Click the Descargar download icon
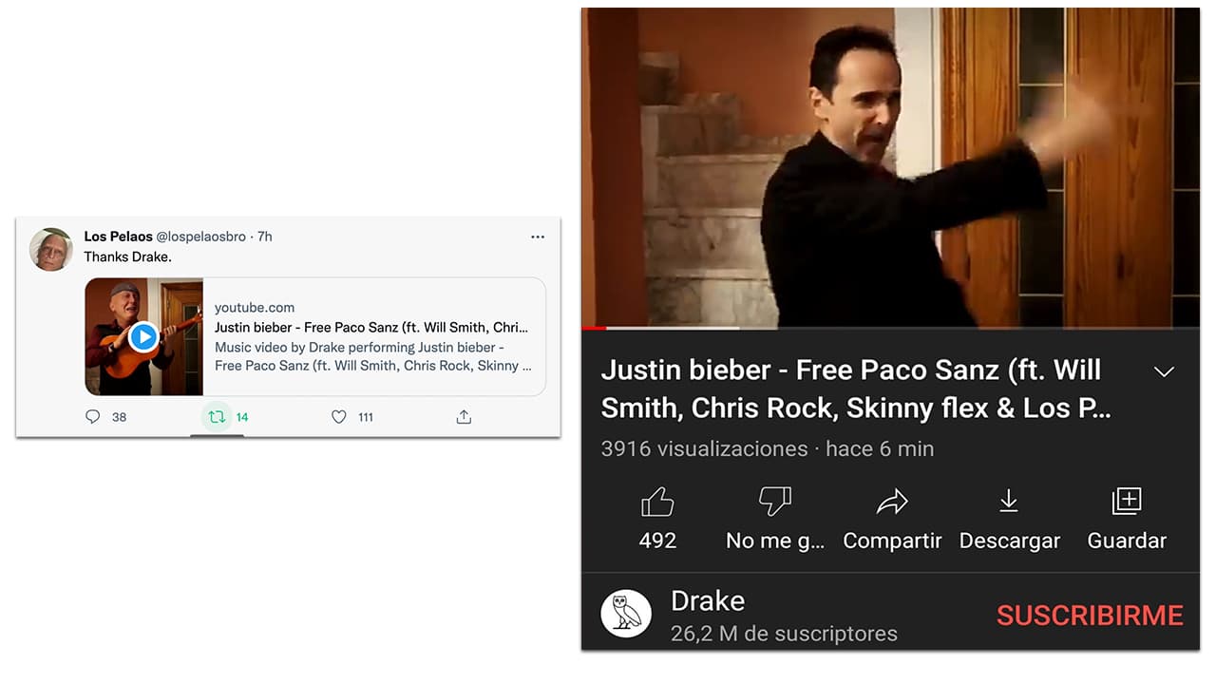Screen dimensions: 1216x684 (1009, 501)
